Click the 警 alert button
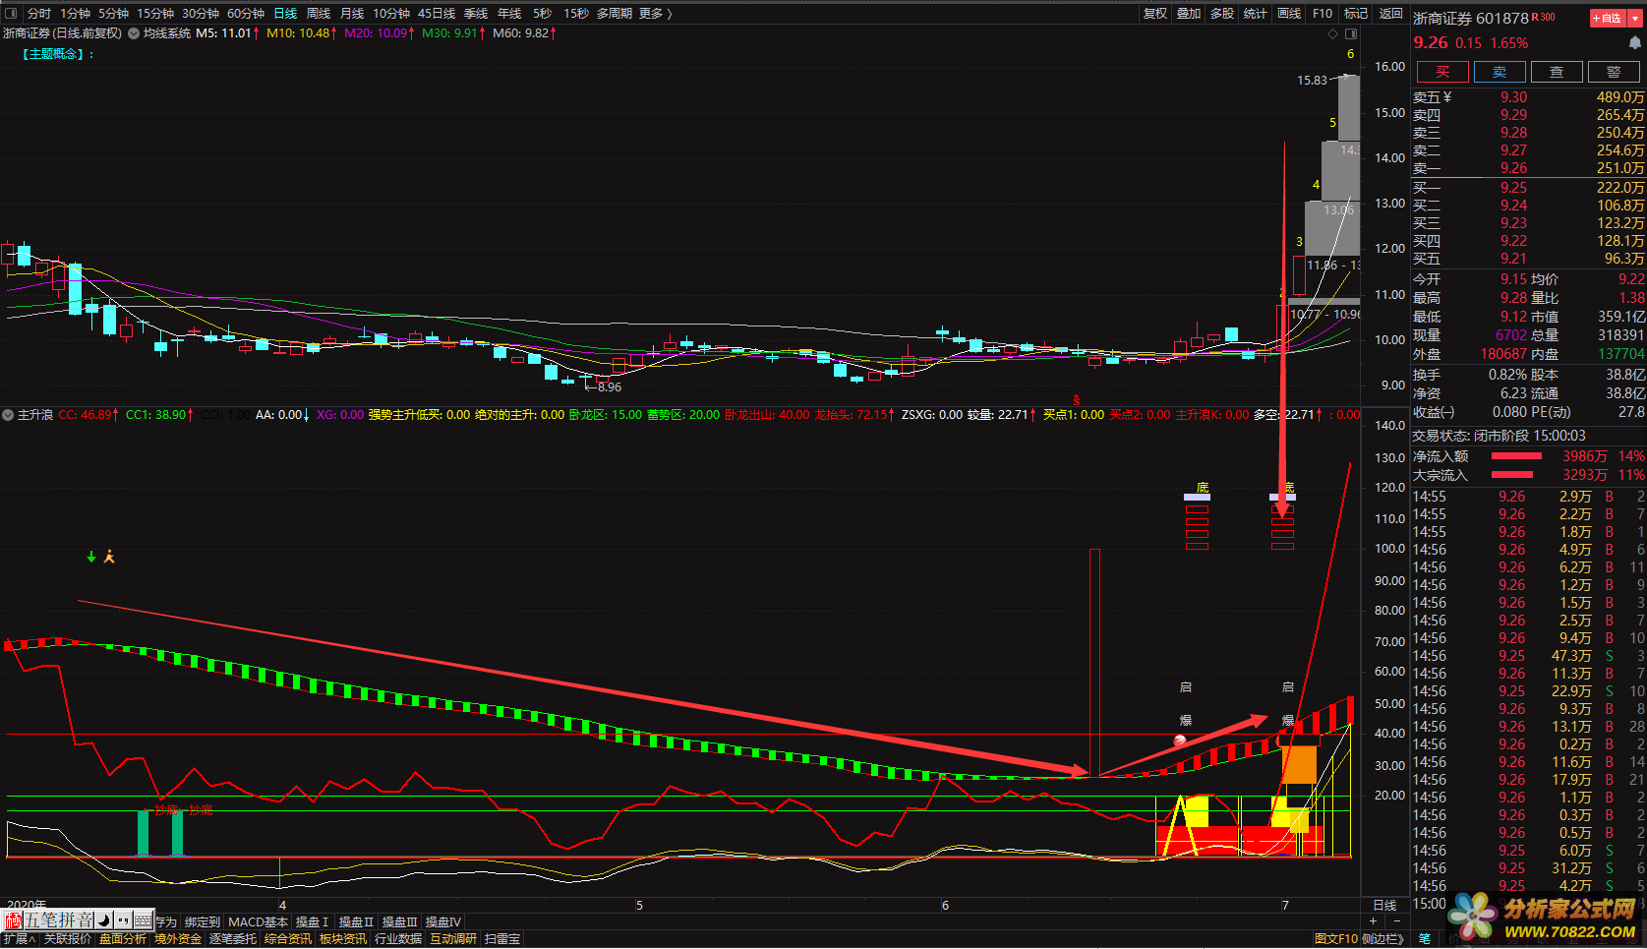1647x949 pixels. [1614, 72]
